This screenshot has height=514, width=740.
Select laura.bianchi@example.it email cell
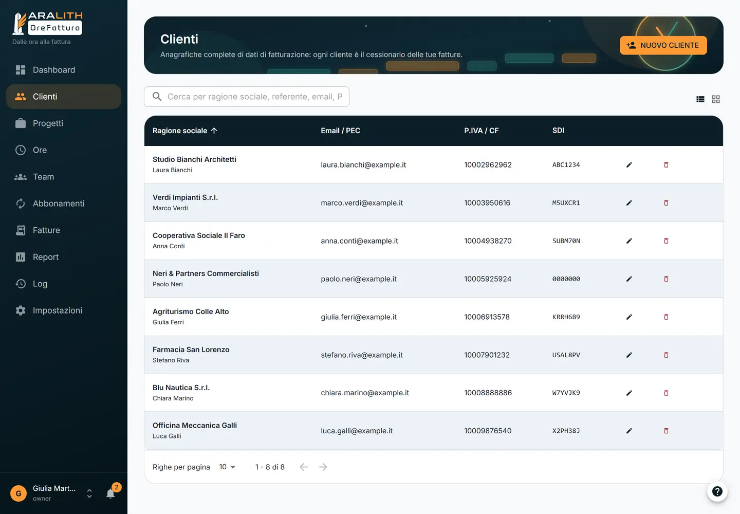point(363,165)
